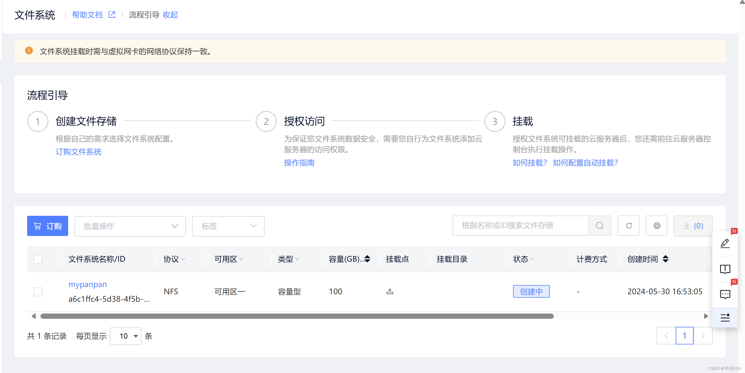
Task: Open the 订购文件系统 link
Action: pyautogui.click(x=78, y=152)
